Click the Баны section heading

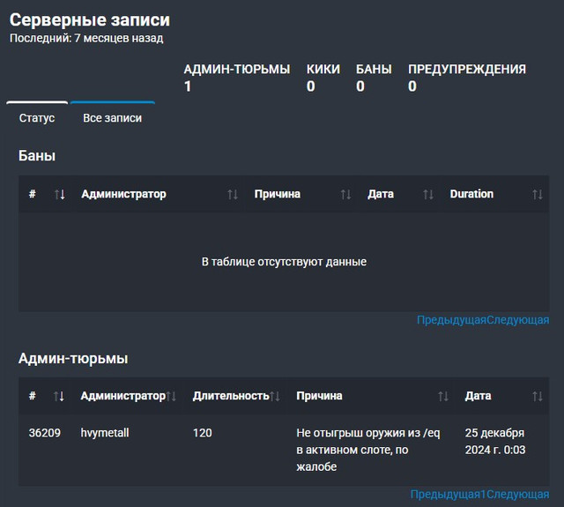[37, 156]
